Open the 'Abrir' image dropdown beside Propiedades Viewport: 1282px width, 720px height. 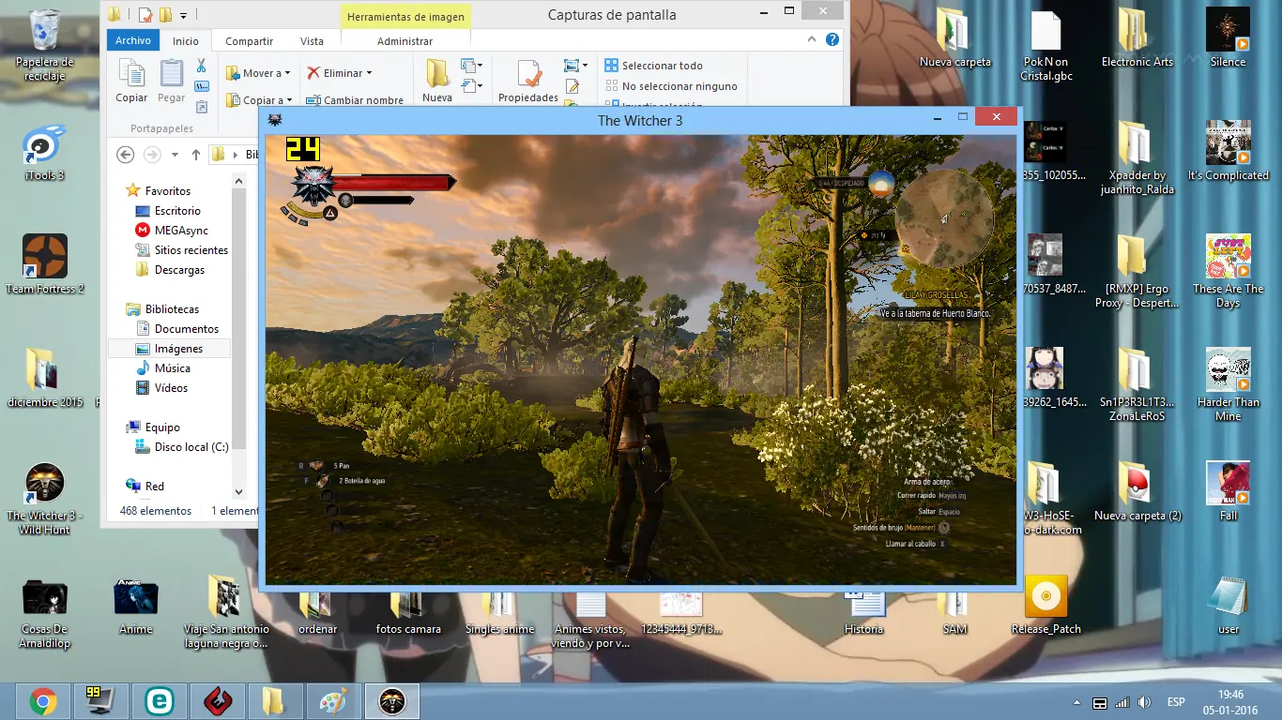pos(576,66)
